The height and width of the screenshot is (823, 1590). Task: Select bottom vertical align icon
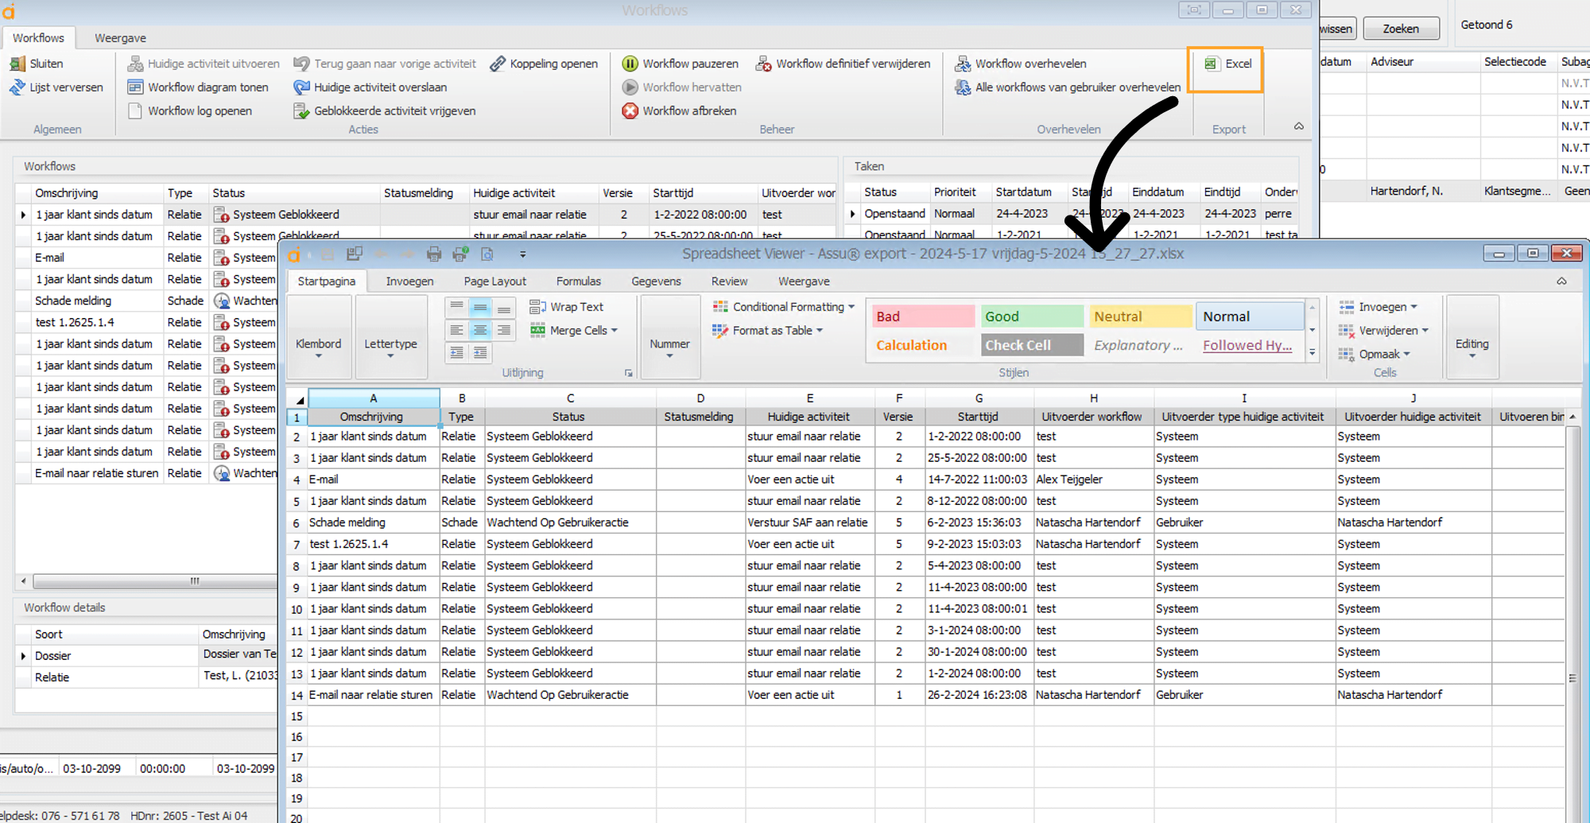click(504, 307)
